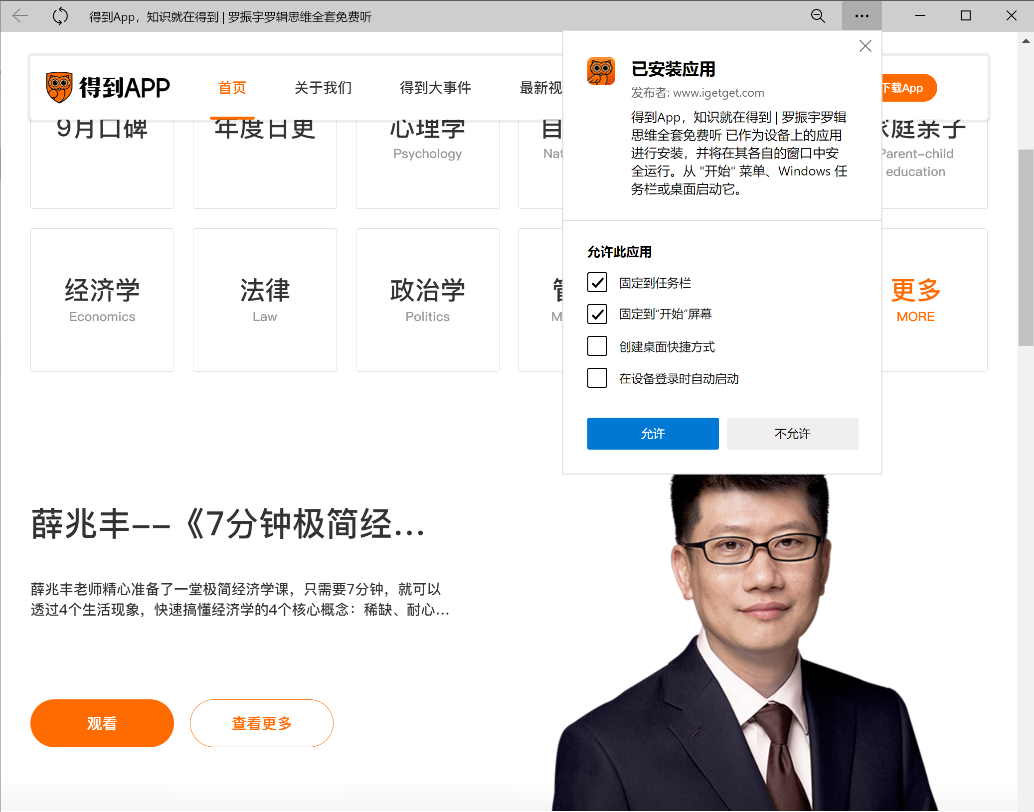Click the orange 下载App button
1034x812 pixels.
909,88
